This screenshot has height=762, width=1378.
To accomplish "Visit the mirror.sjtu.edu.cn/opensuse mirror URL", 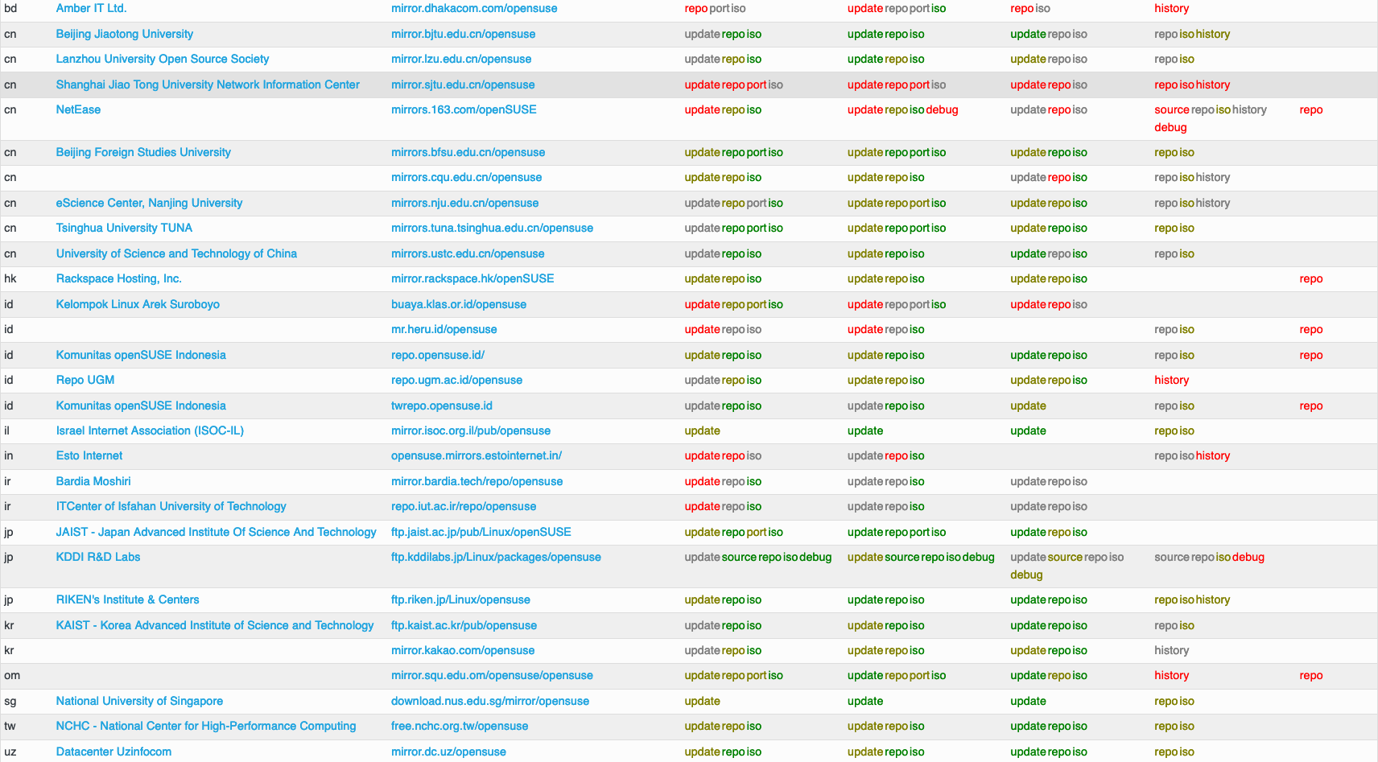I will pos(462,85).
